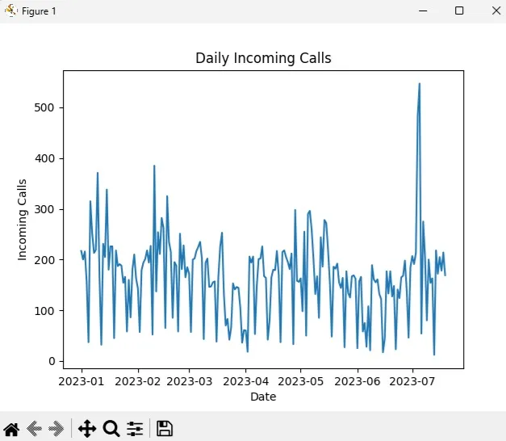Click the "Daily Incoming Calls" plot title
This screenshot has width=506, height=441.
click(x=263, y=58)
